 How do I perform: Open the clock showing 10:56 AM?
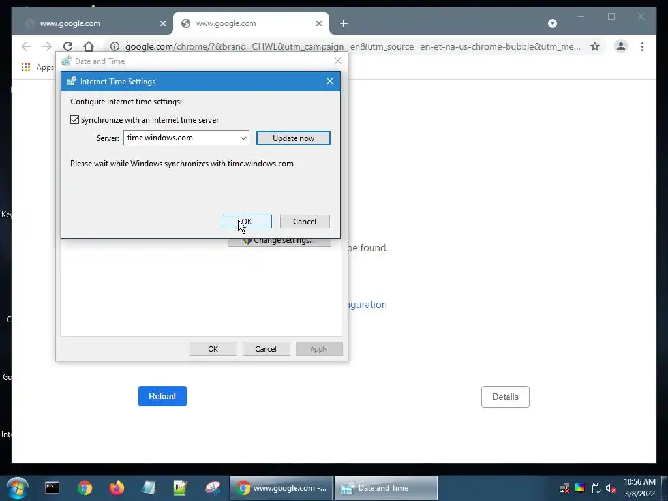coord(639,488)
